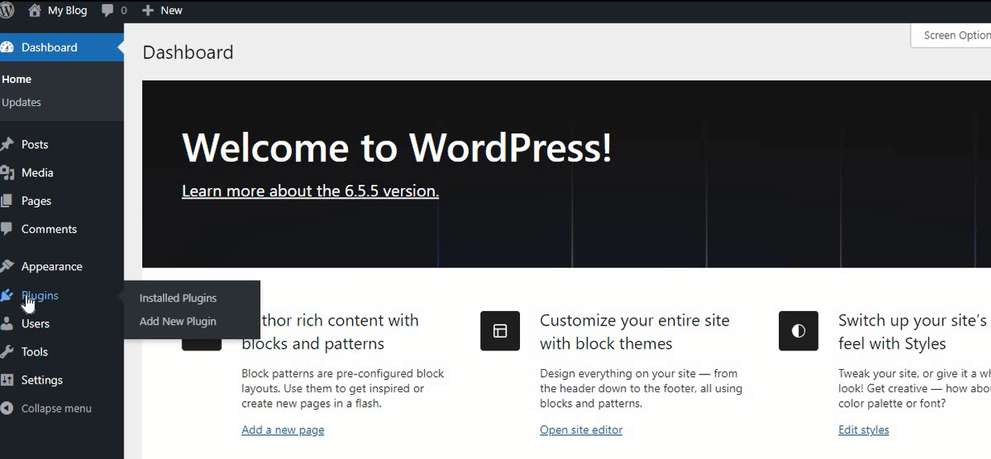The image size is (991, 459).
Task: Click the Styles half-circle contrast icon
Action: (798, 331)
